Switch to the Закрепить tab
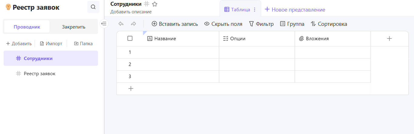414x134 pixels. [74, 27]
